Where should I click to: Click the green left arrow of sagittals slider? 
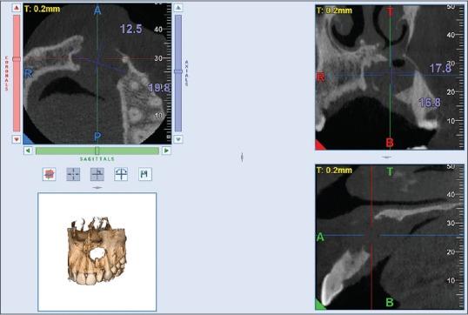coord(28,151)
